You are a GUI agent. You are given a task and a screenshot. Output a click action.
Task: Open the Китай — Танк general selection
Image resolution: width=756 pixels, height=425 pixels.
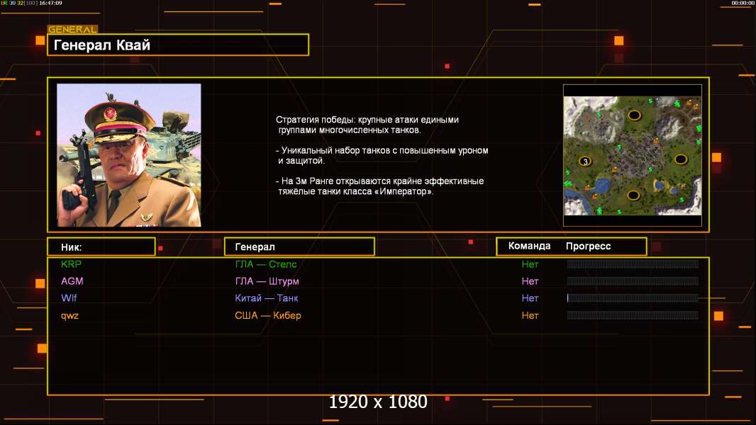267,298
